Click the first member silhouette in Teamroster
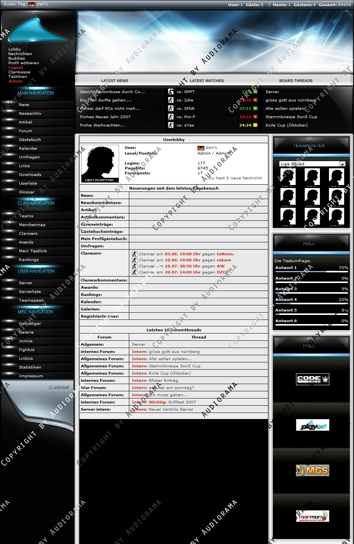This screenshot has height=544, width=354. tap(288, 177)
